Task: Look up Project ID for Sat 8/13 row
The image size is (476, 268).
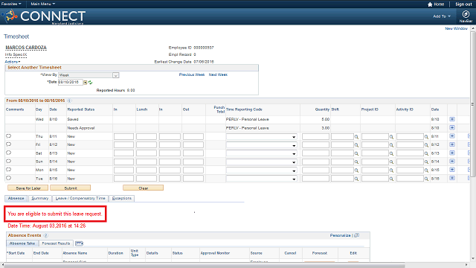Action: (x=391, y=154)
